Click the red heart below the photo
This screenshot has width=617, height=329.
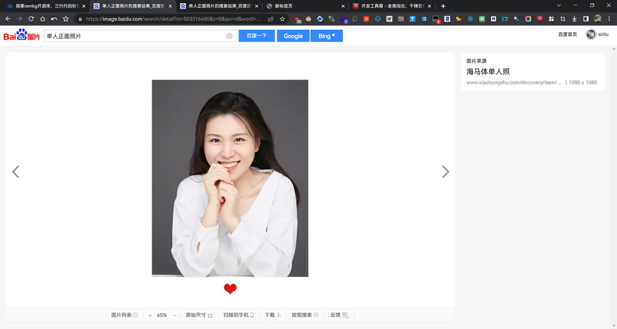tap(230, 289)
